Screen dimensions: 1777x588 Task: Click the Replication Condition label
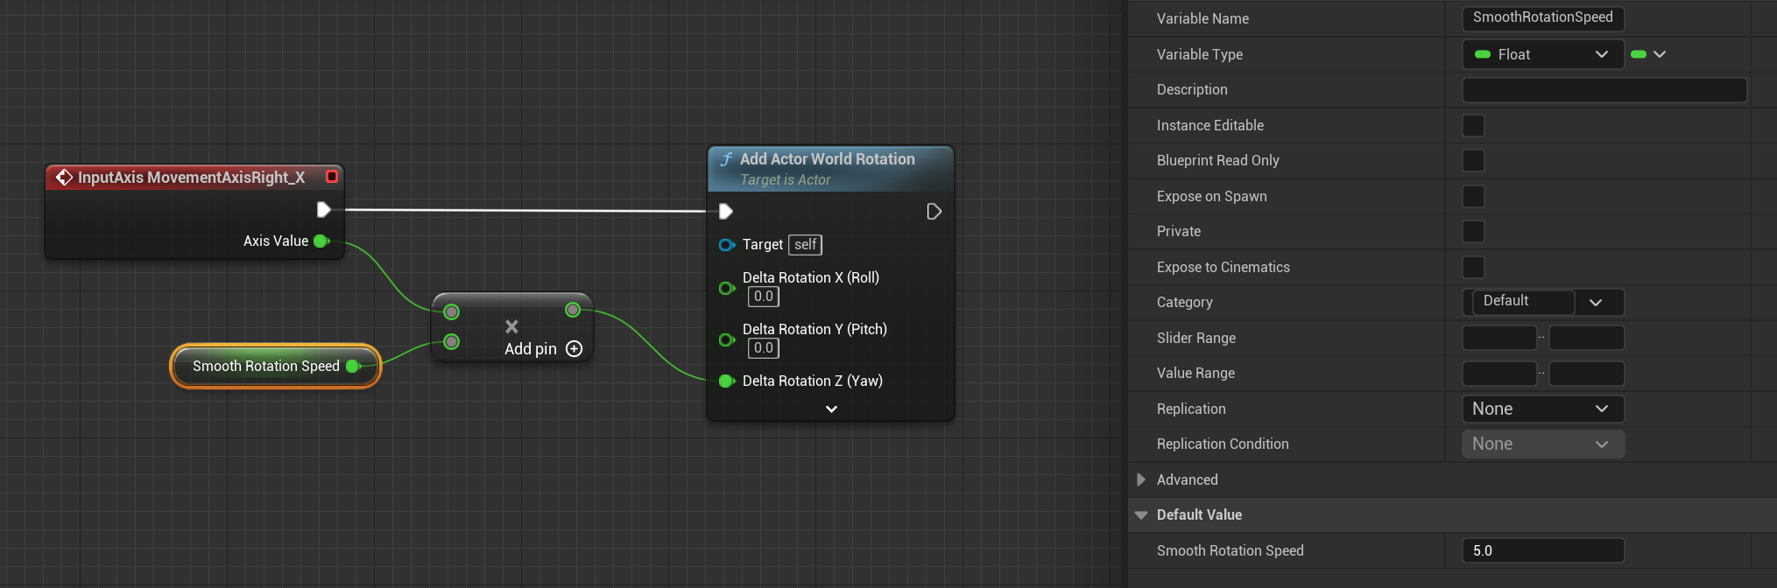point(1223,444)
